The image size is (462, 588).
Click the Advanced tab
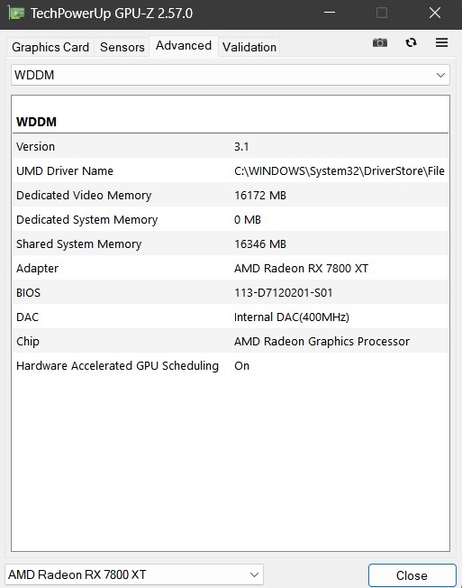(184, 46)
